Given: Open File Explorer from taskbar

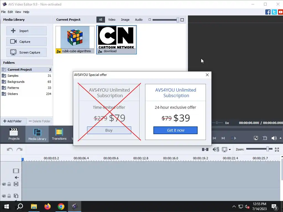Looking at the screenshot, I should 34,206.
